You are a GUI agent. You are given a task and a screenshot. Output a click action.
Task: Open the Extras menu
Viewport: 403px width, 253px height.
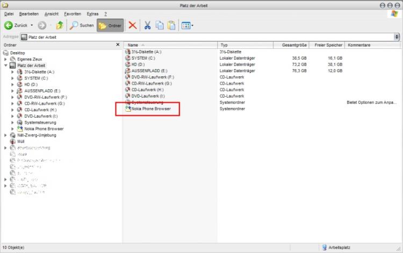(92, 14)
